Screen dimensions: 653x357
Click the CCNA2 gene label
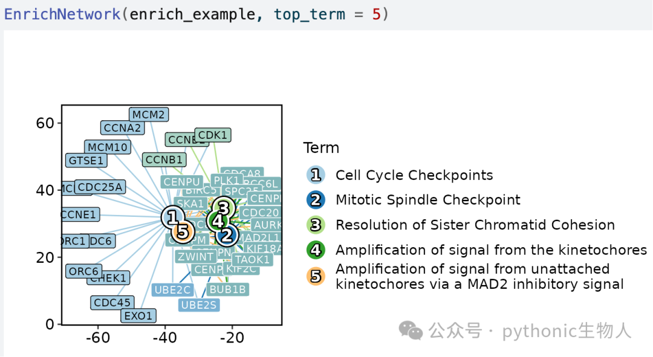(122, 127)
